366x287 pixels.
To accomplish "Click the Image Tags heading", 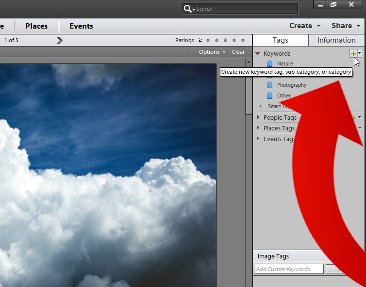I will coord(273,256).
